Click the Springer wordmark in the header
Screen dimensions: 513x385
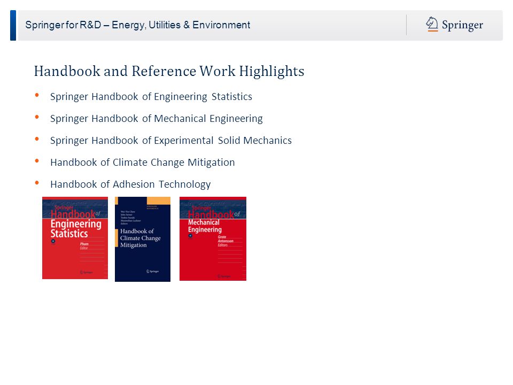pos(462,25)
